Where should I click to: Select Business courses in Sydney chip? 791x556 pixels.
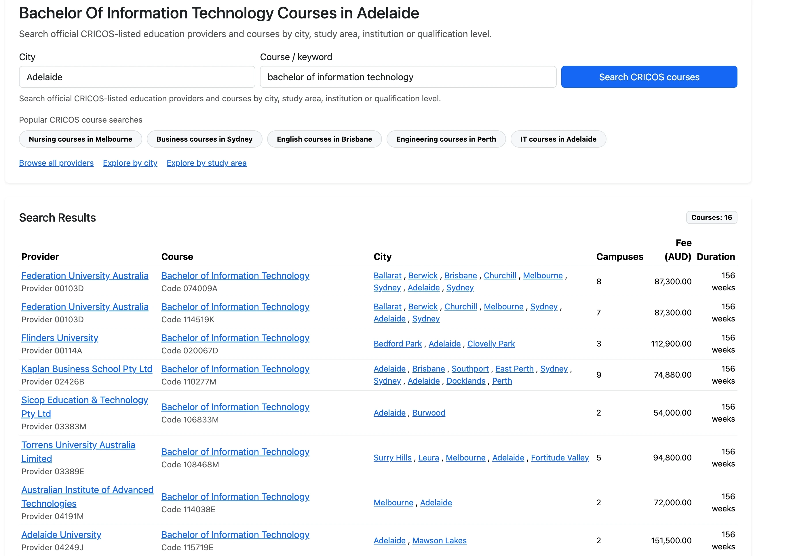[204, 139]
